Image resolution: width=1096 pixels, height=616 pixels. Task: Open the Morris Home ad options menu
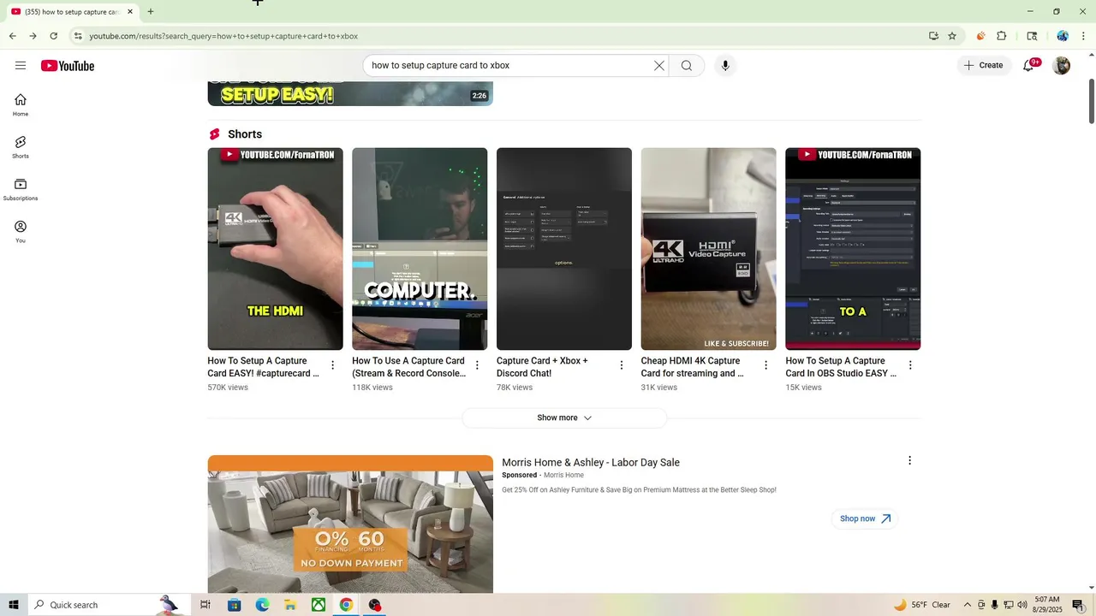909,460
